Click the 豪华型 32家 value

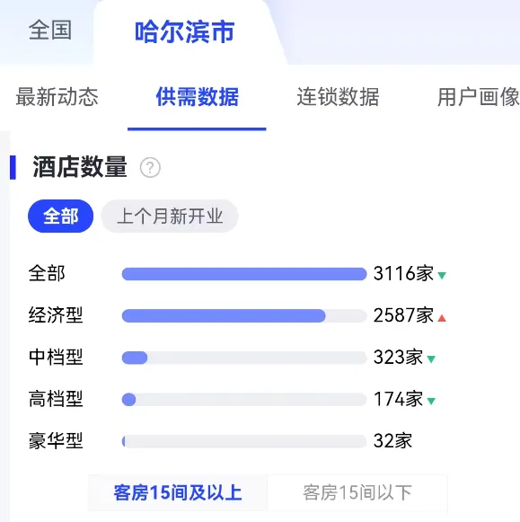click(392, 441)
